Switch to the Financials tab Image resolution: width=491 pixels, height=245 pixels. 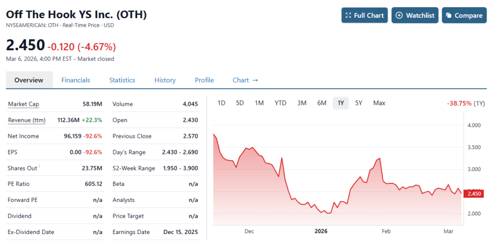point(76,80)
